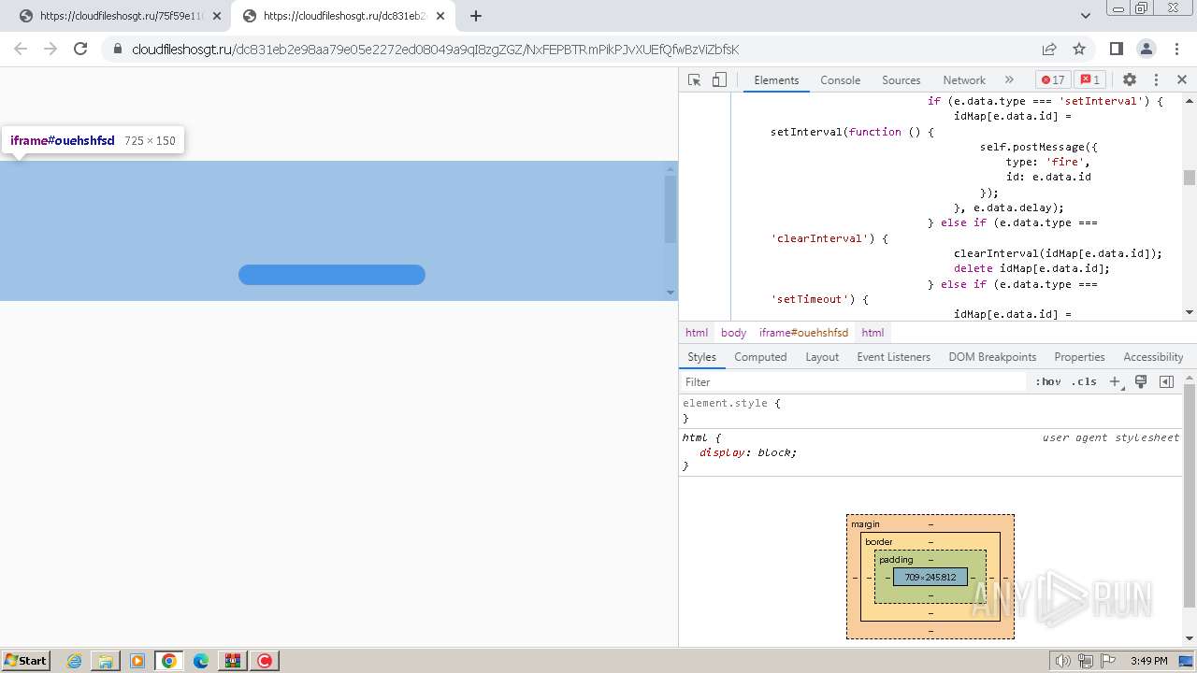Reload the current page
Screen dimensions: 1197x673
pos(80,49)
